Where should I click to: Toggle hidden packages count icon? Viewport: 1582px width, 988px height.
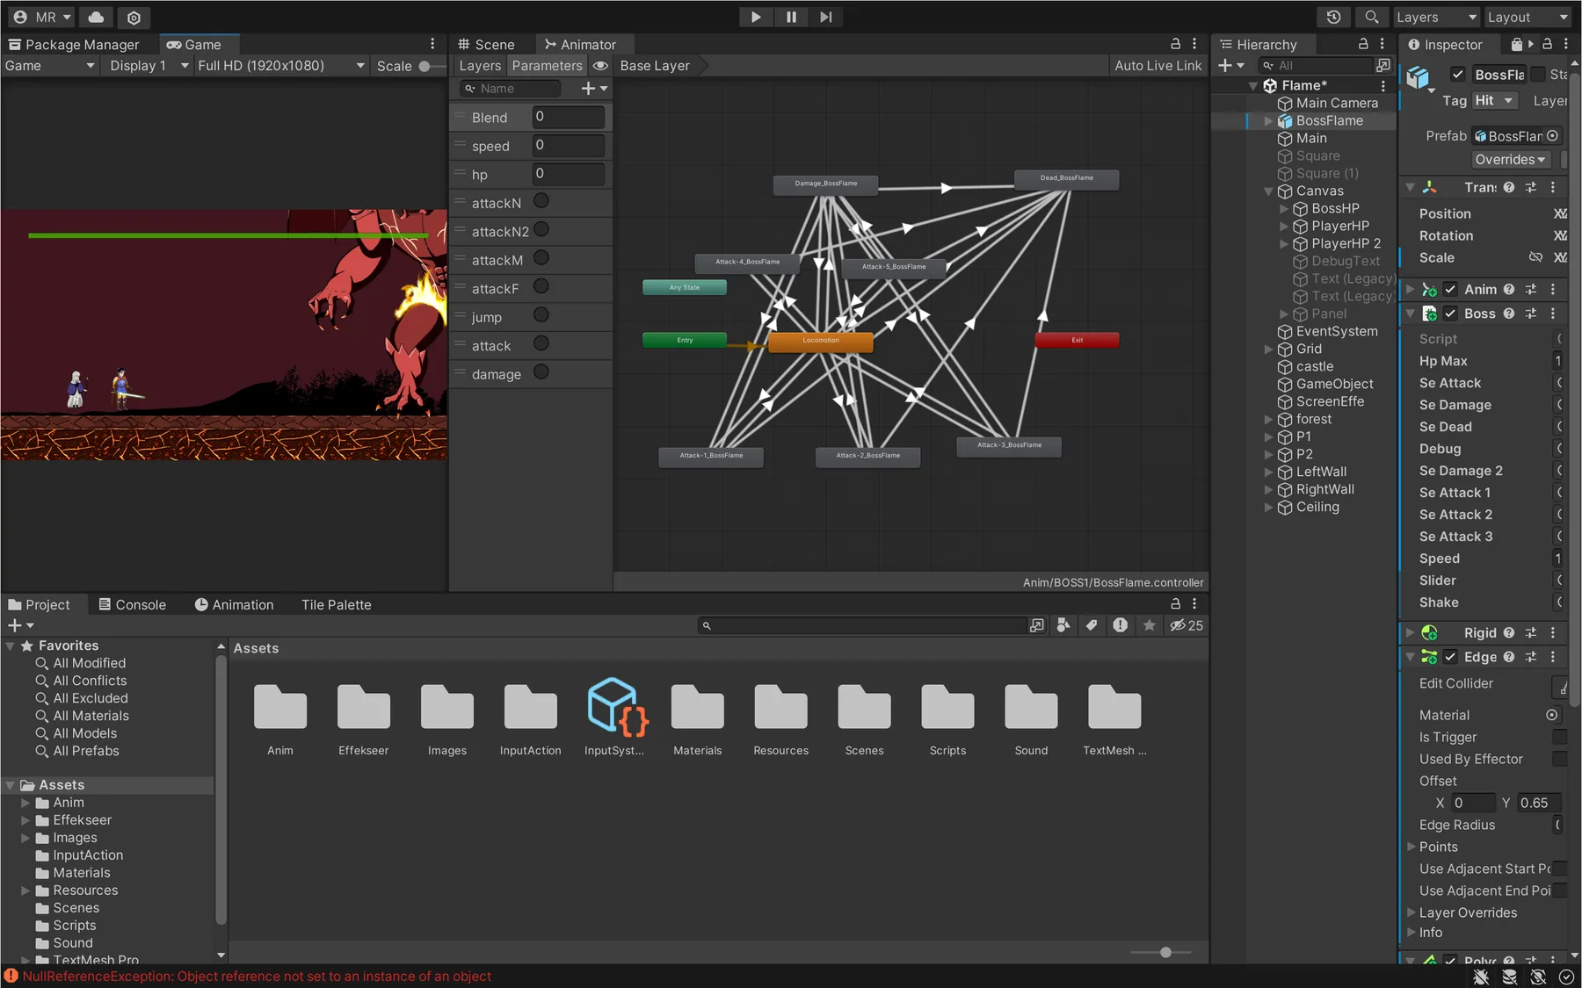(1186, 625)
